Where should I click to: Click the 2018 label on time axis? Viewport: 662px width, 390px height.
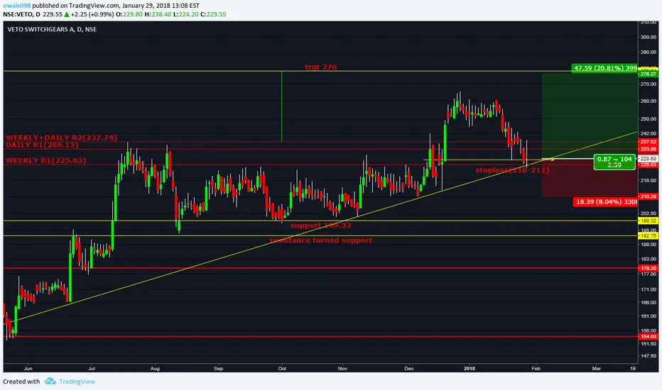click(x=470, y=368)
